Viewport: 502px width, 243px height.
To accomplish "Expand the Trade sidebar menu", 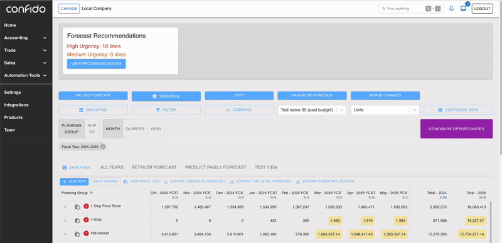I will point(26,50).
